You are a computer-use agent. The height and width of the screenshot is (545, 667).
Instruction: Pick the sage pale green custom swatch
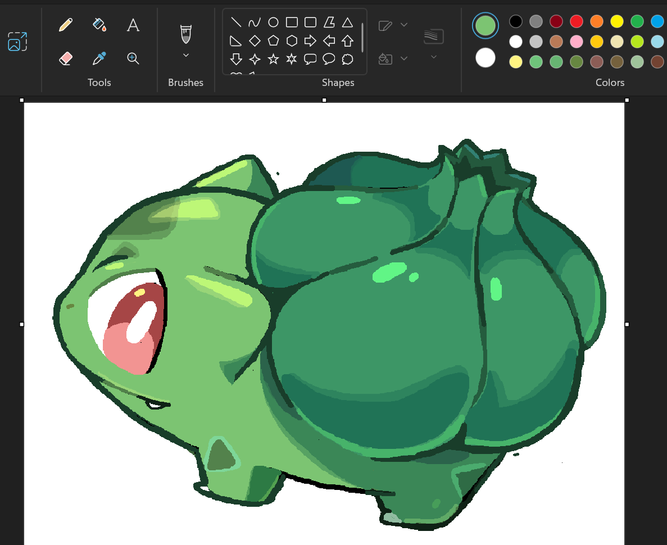637,62
